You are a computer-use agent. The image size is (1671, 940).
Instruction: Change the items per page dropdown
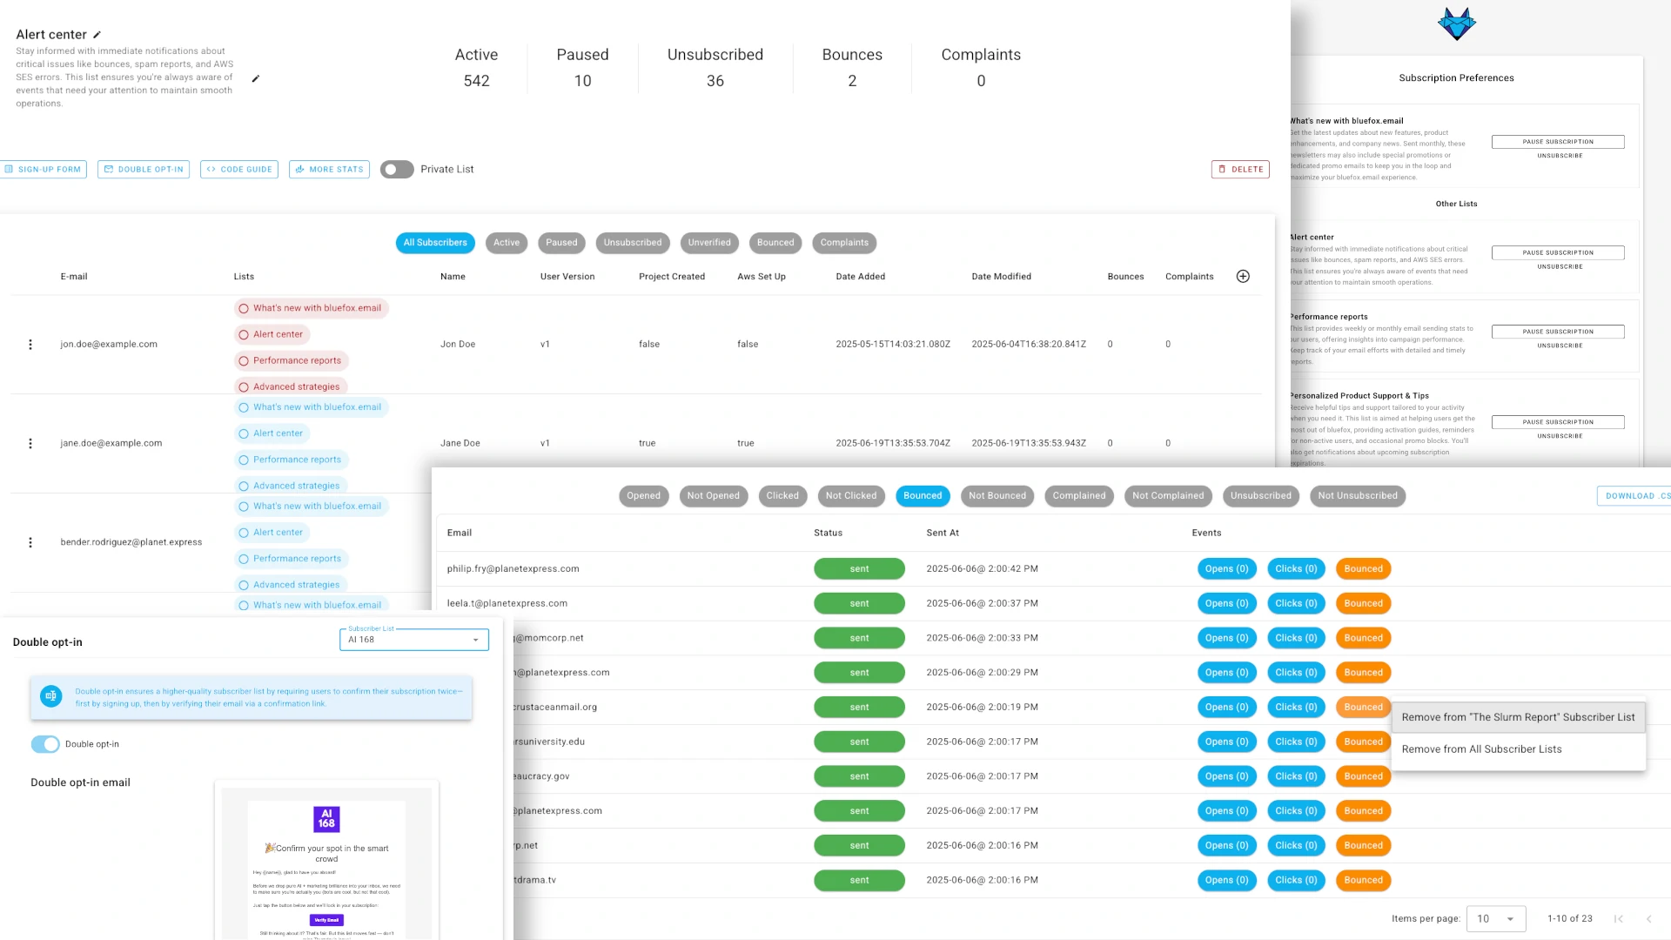click(x=1495, y=918)
